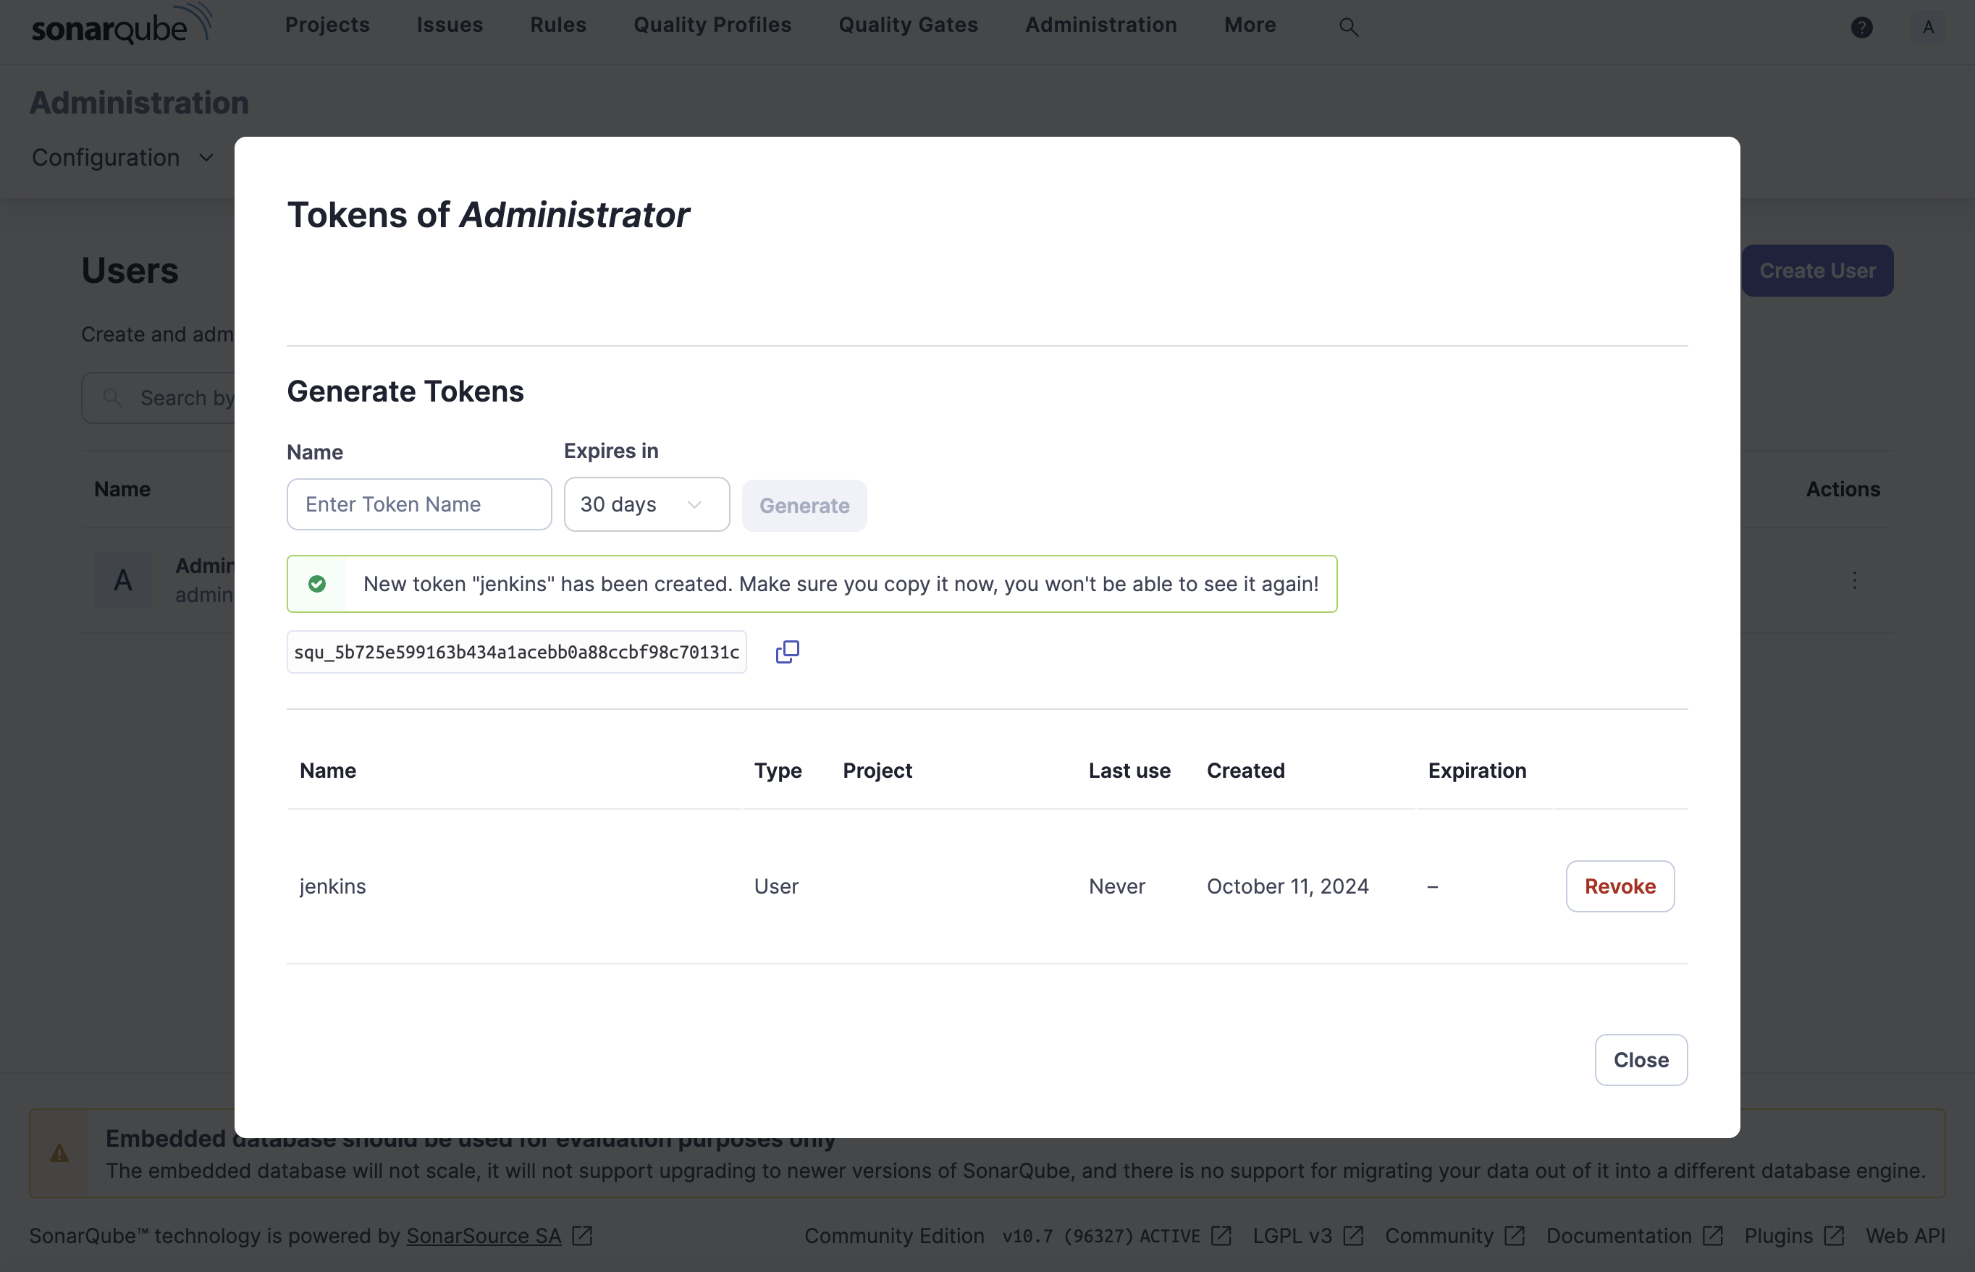
Task: Click the search icon in the users search box
Action: 113,398
